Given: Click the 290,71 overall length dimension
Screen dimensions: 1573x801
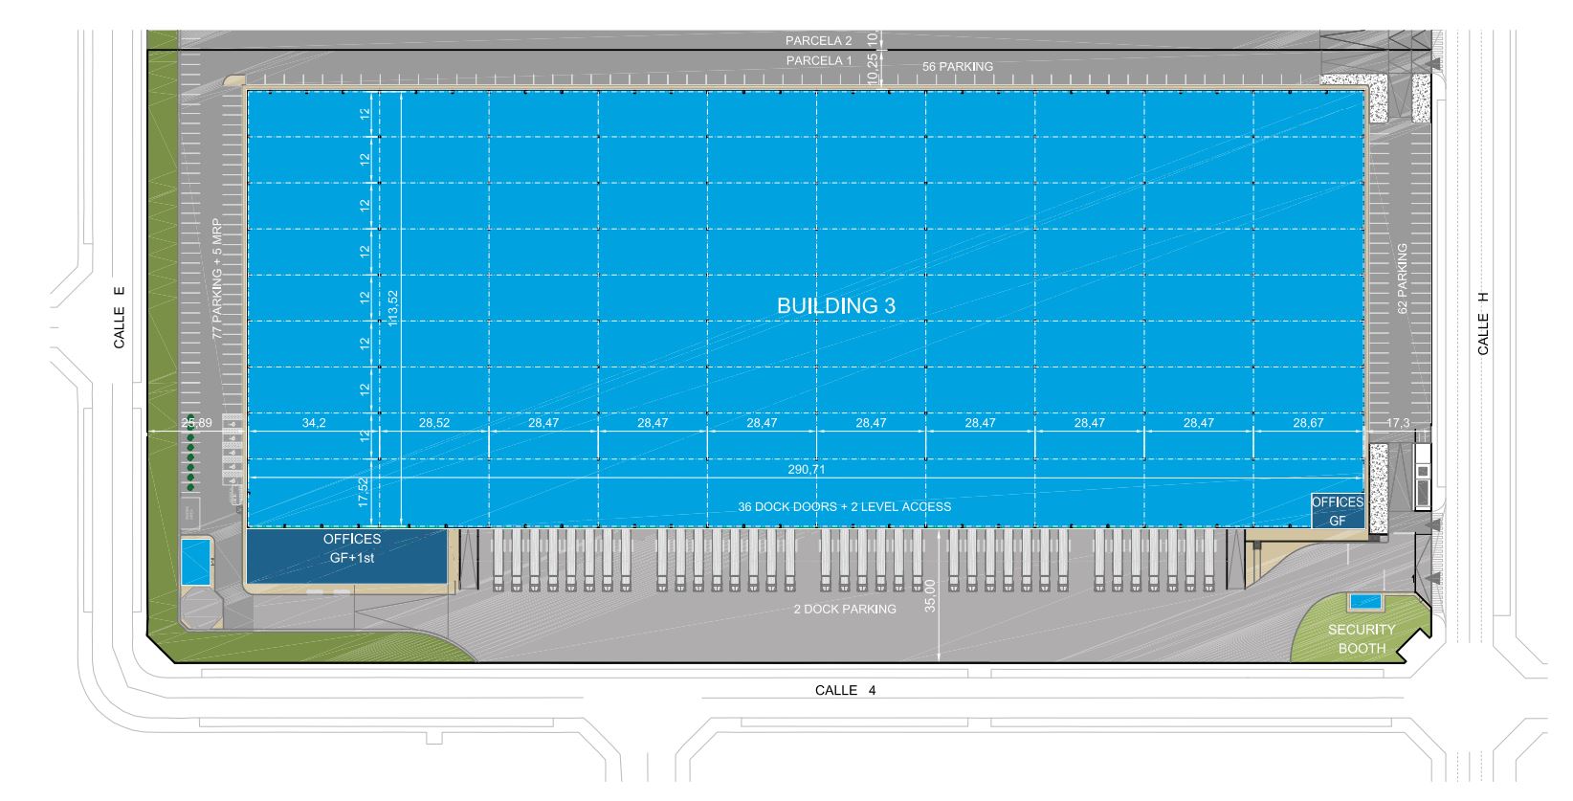Looking at the screenshot, I should (807, 470).
